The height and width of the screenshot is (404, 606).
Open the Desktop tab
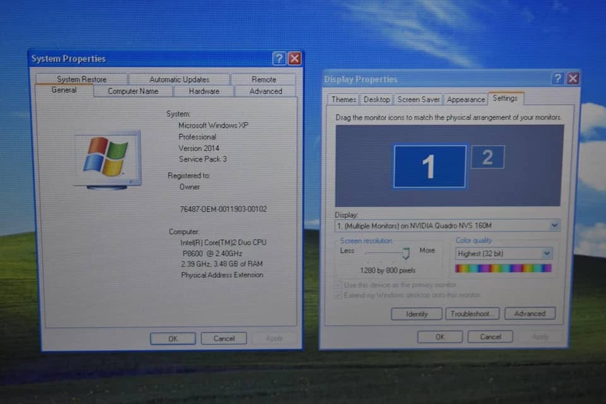click(x=376, y=99)
